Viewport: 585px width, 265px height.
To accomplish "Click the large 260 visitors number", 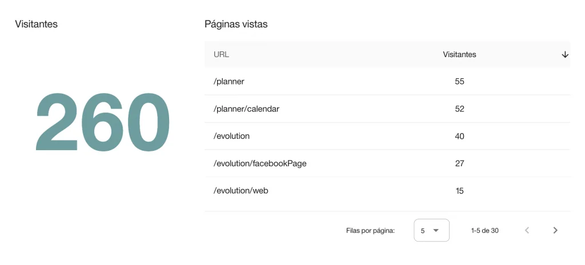I will (103, 122).
